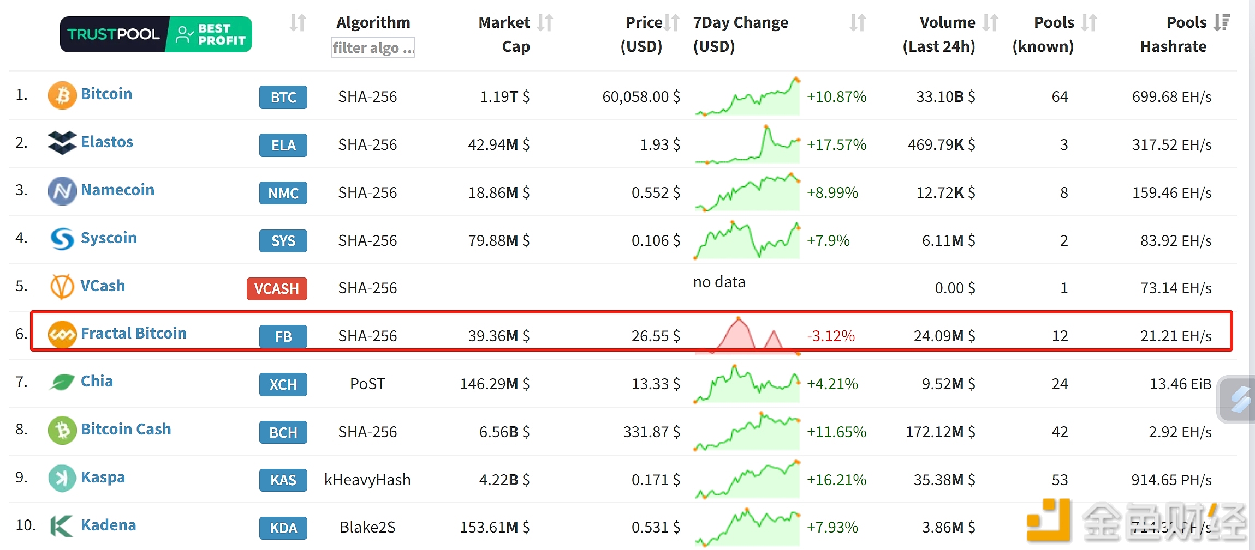This screenshot has height=550, width=1255.
Task: Click the ELA ticker badge
Action: click(283, 145)
